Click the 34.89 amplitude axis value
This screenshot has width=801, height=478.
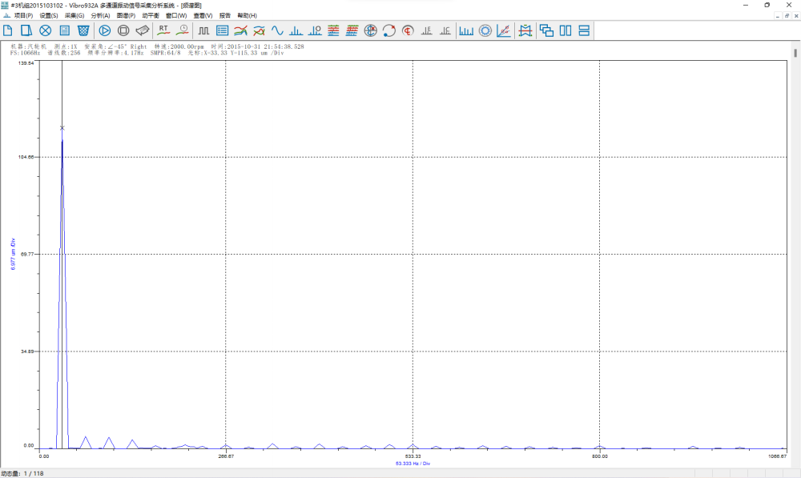27,351
